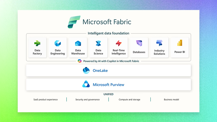Click the Copilot colorful icon
Viewport: 217px width, 122px height.
80,61
